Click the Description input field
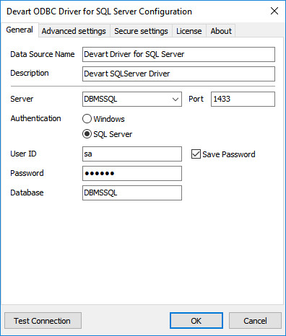286x336 pixels. pyautogui.click(x=178, y=74)
